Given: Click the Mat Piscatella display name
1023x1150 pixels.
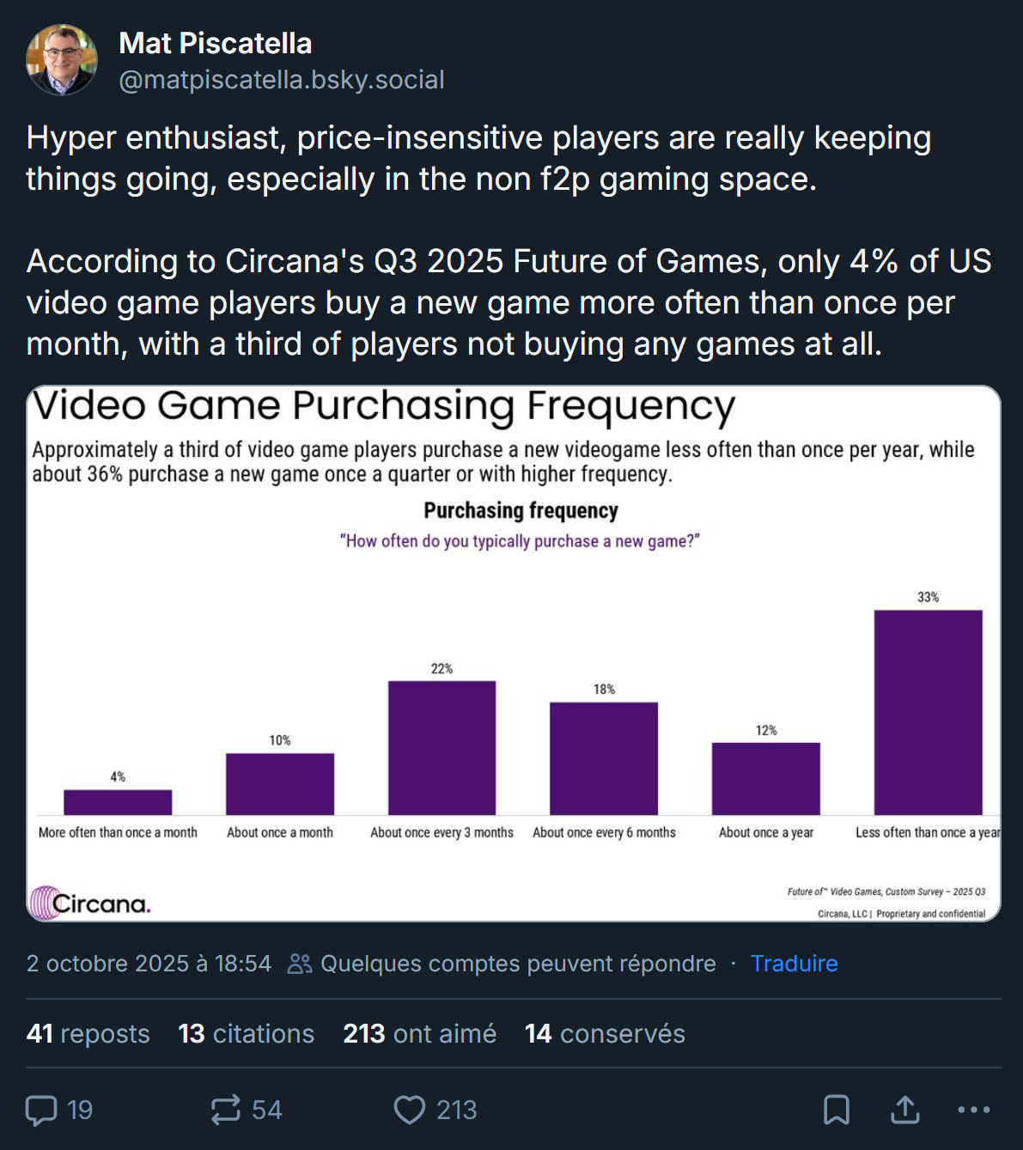Looking at the screenshot, I should coord(215,43).
